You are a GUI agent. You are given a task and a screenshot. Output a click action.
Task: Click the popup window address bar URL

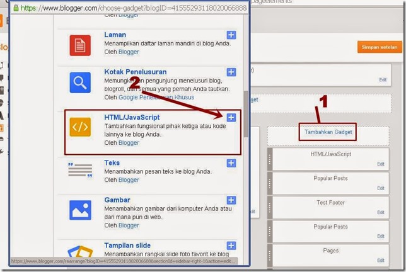tap(134, 8)
